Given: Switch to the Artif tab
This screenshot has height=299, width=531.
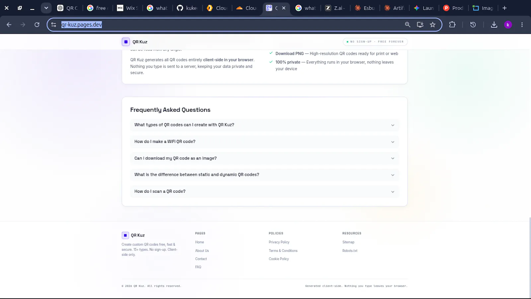Looking at the screenshot, I should pyautogui.click(x=395, y=8).
